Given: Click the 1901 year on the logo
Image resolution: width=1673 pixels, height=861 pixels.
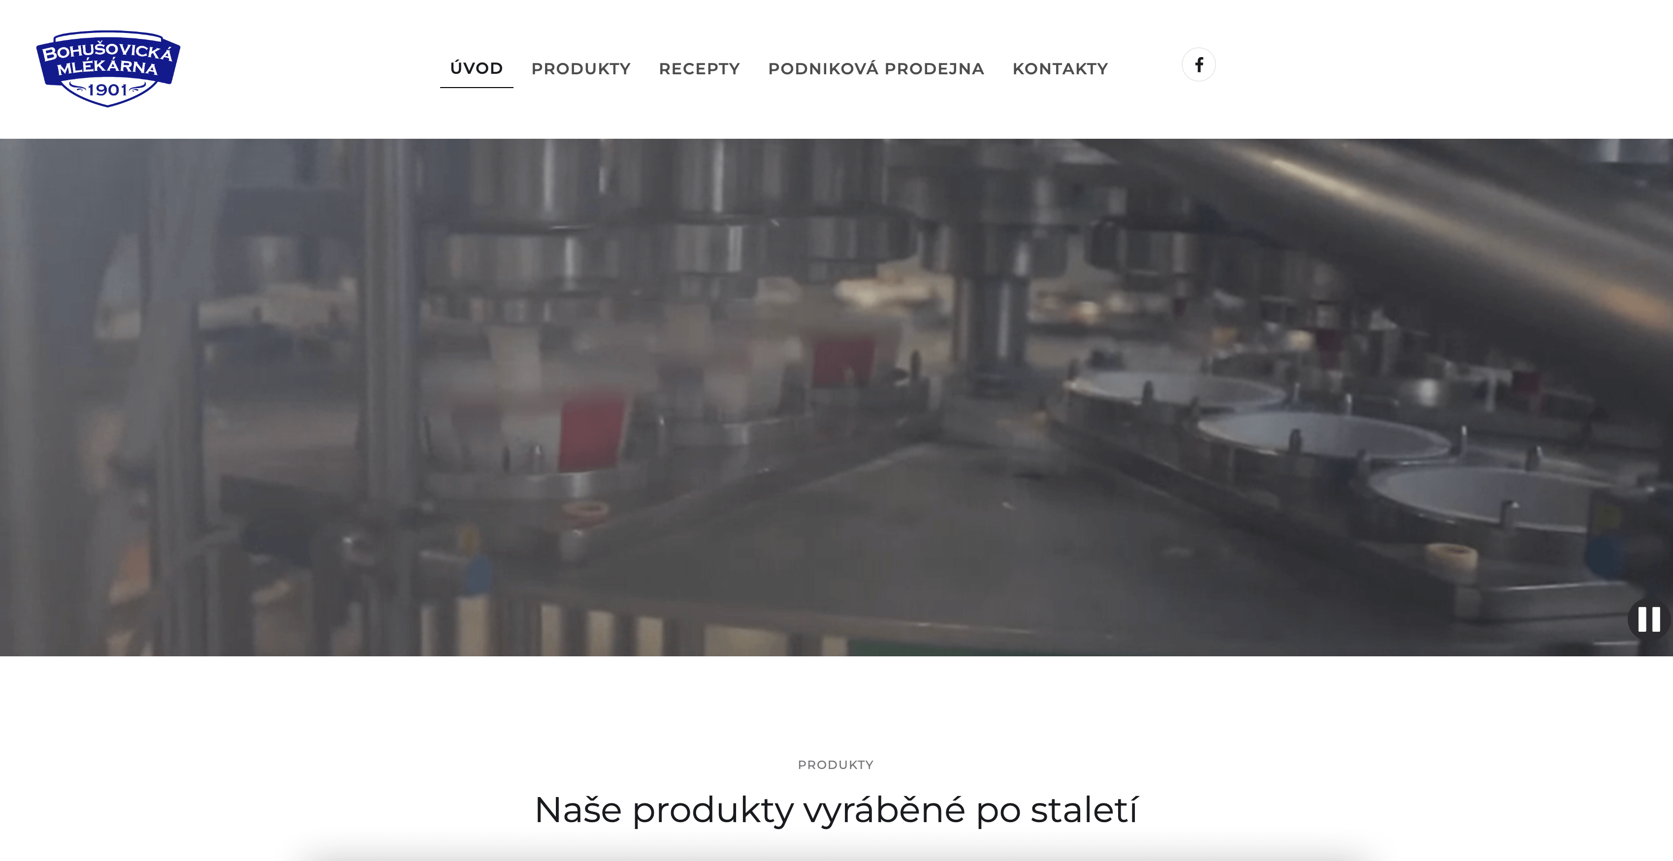Looking at the screenshot, I should 107,90.
